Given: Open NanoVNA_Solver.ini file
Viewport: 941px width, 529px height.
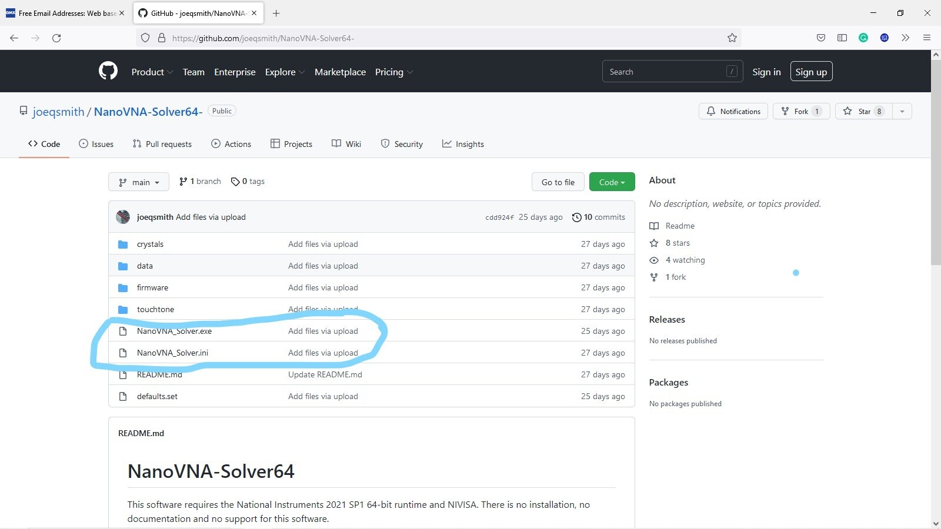Looking at the screenshot, I should (172, 353).
